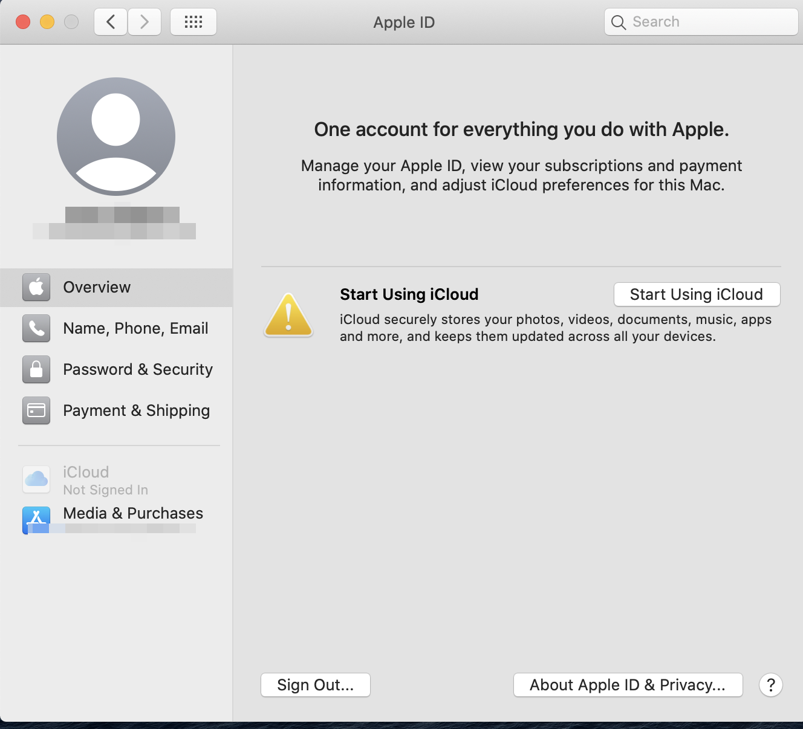Viewport: 803px width, 729px height.
Task: Open About Apple ID & Privacy...
Action: [628, 685]
